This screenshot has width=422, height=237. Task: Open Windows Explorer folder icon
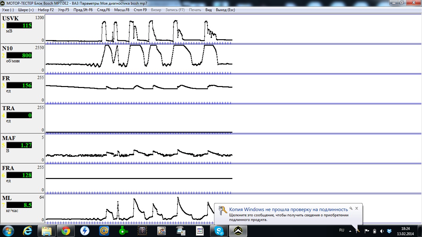coord(46,231)
